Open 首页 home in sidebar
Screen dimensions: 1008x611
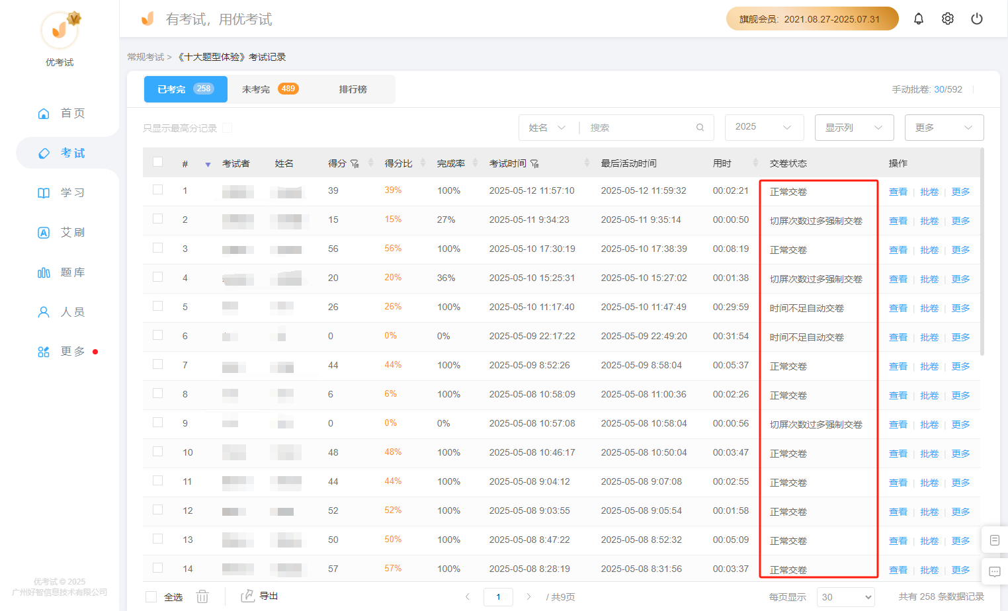[61, 113]
